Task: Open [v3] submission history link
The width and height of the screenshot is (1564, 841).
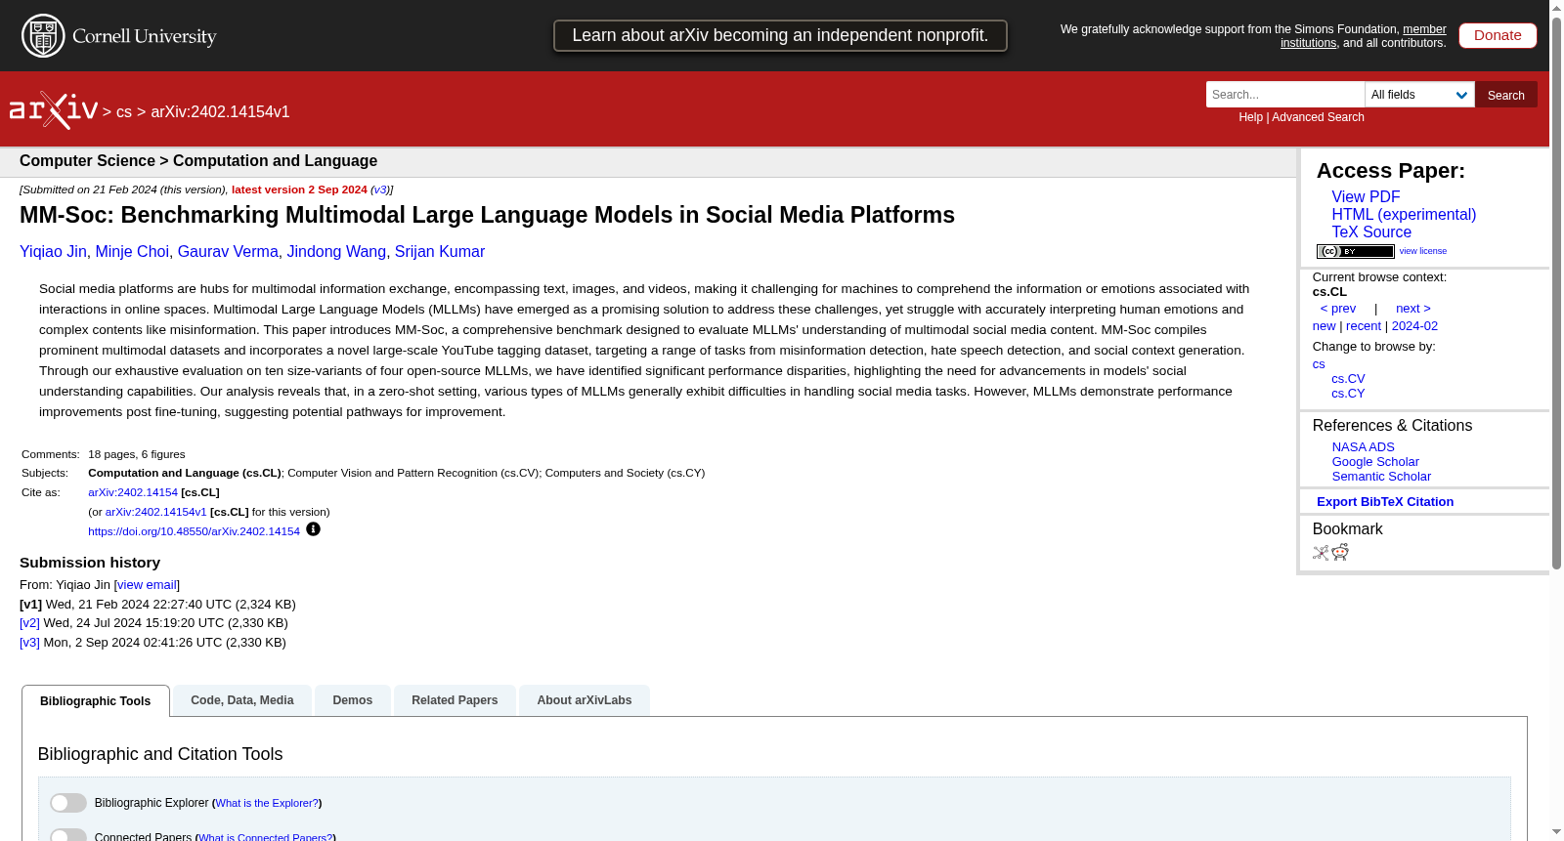Action: click(29, 643)
